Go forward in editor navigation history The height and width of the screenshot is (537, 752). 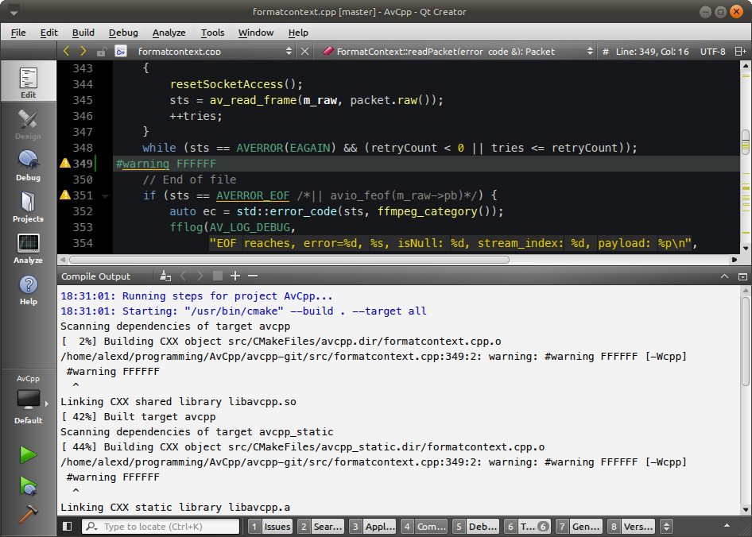point(83,52)
